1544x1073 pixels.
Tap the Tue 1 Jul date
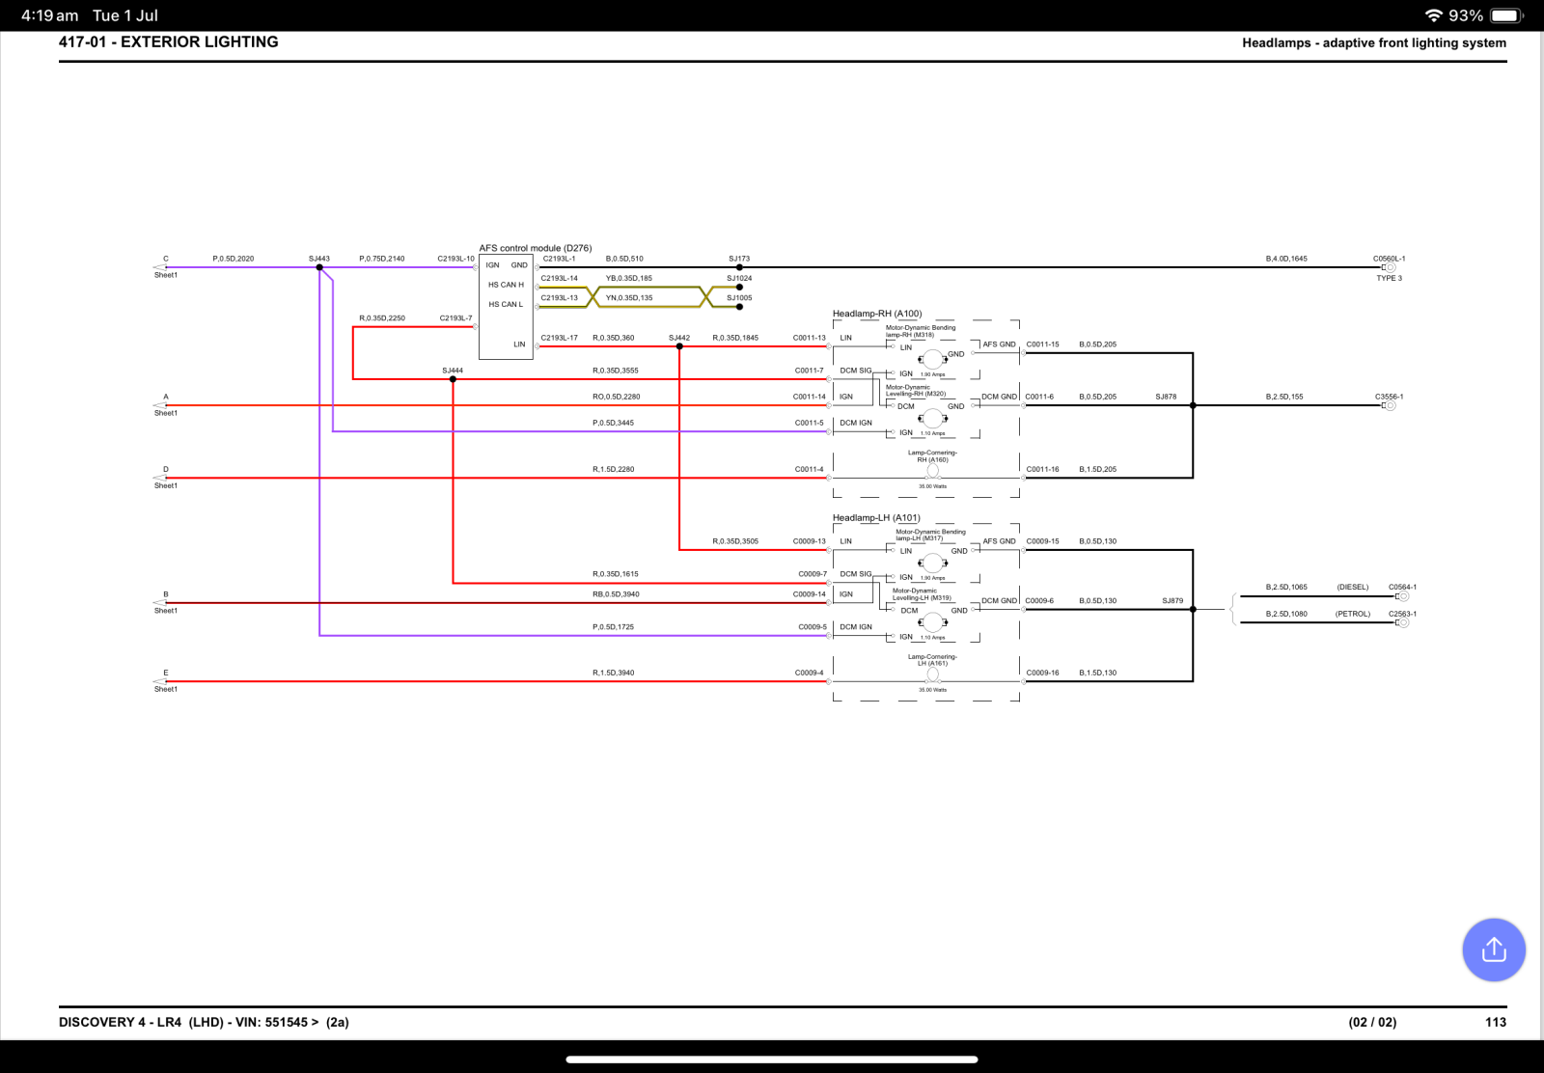click(125, 15)
